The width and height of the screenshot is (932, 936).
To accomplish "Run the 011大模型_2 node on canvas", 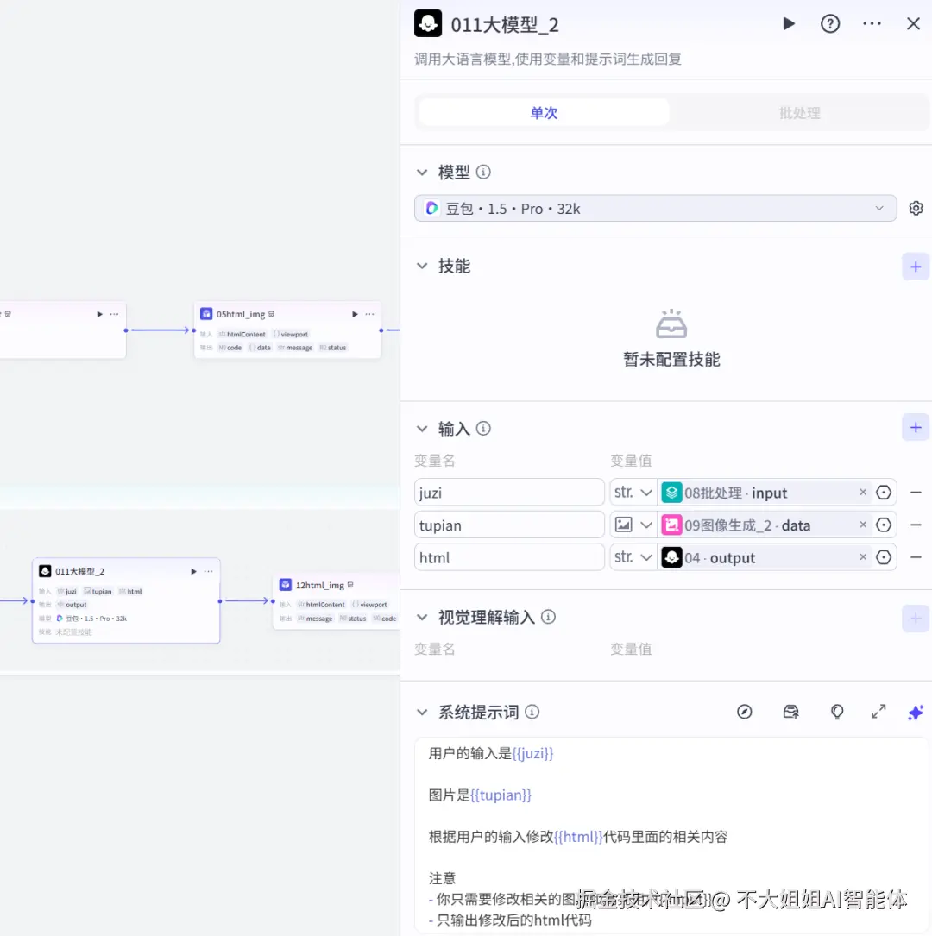I will (x=193, y=571).
